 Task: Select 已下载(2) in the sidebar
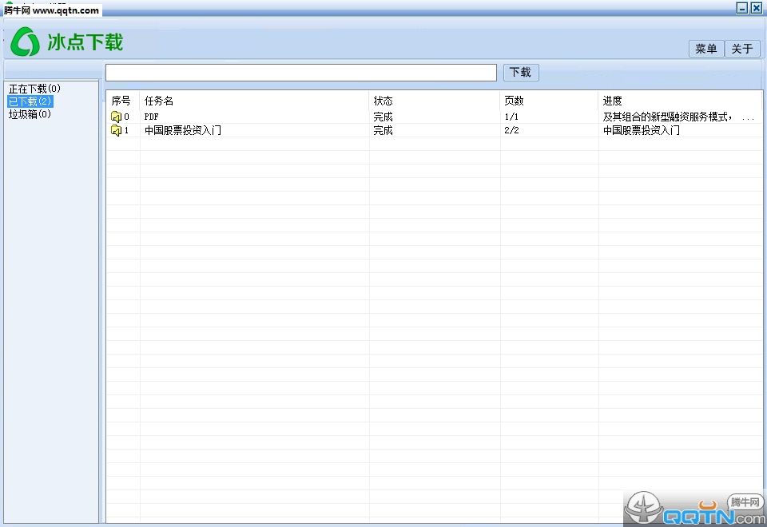30,101
